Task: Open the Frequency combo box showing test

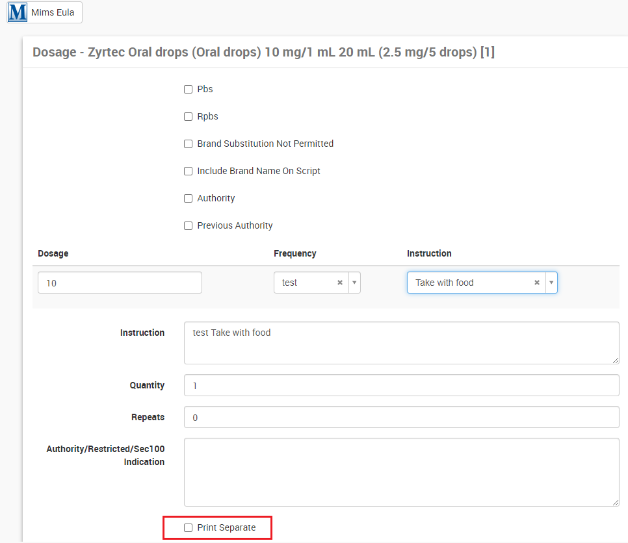Action: [x=317, y=283]
